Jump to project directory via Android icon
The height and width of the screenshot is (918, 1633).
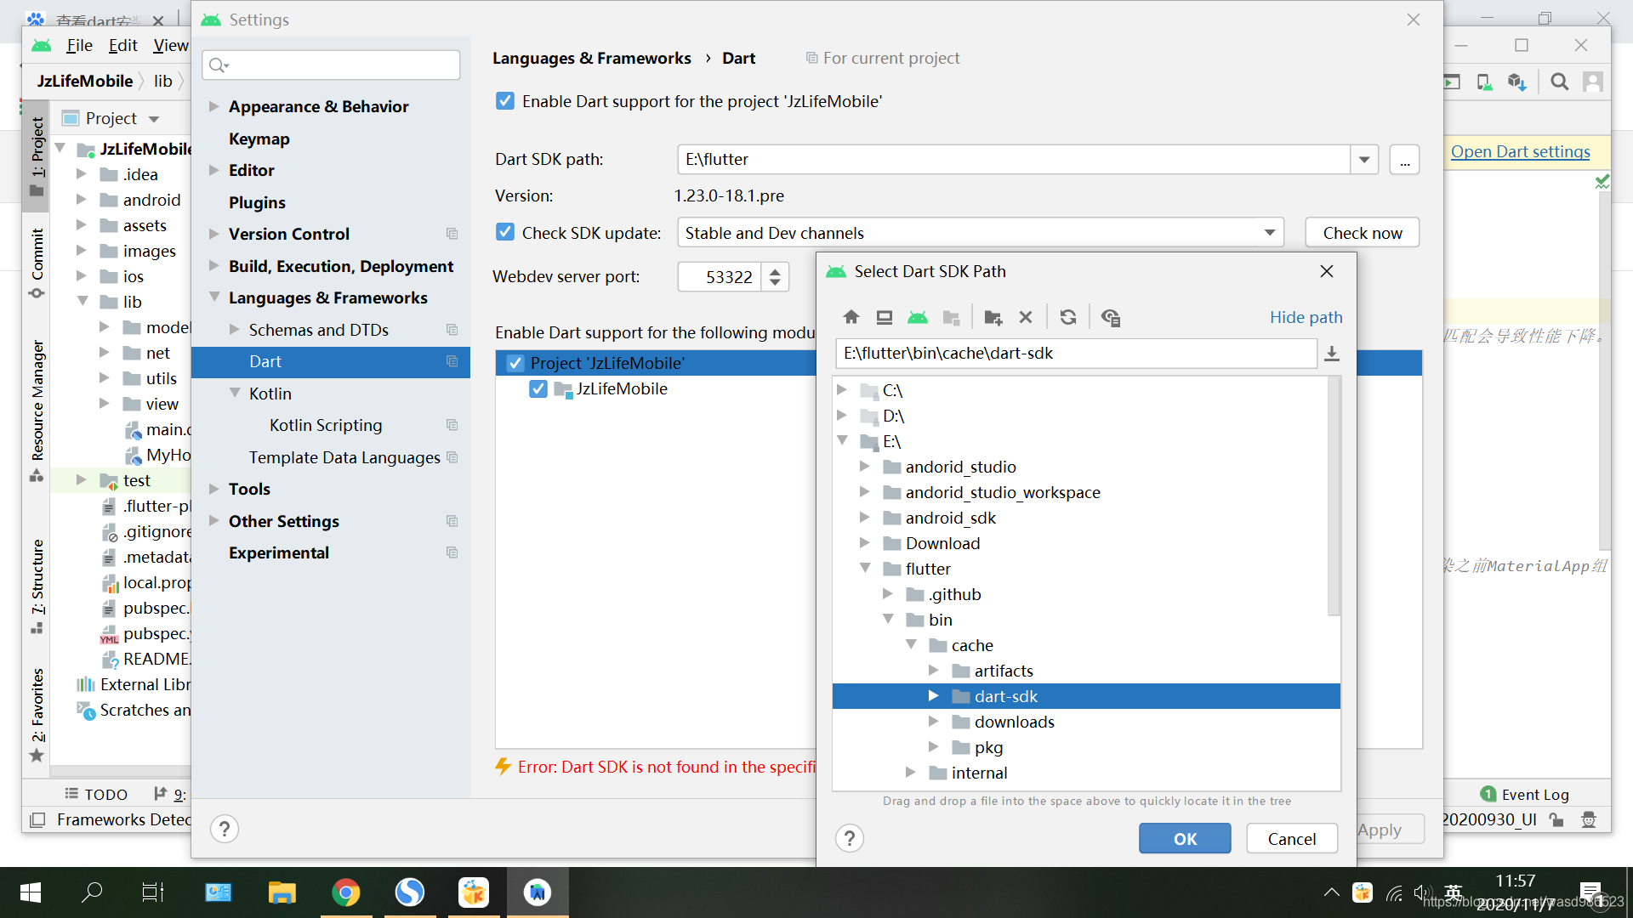918,317
